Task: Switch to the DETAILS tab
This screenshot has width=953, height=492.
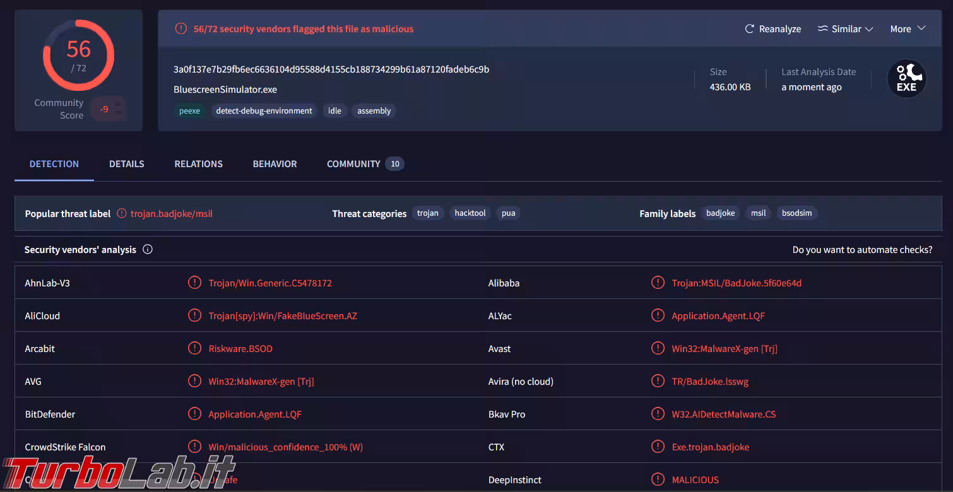Action: (126, 164)
